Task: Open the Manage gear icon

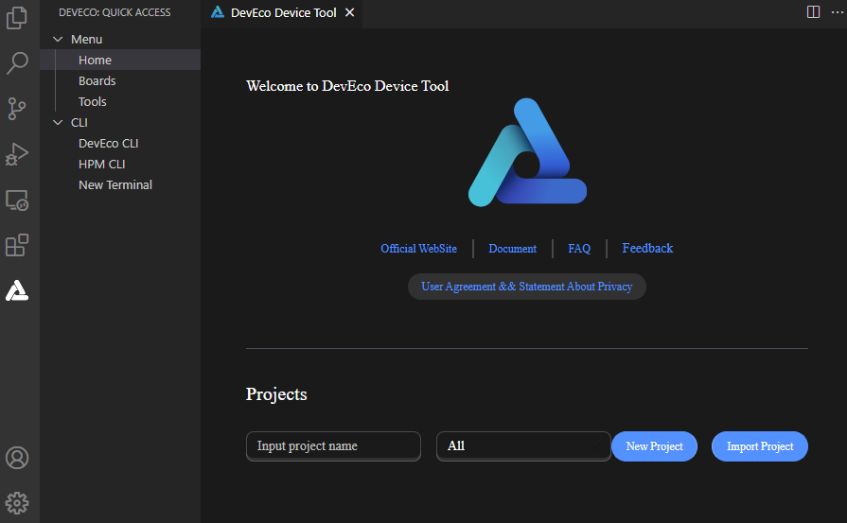Action: (x=17, y=502)
